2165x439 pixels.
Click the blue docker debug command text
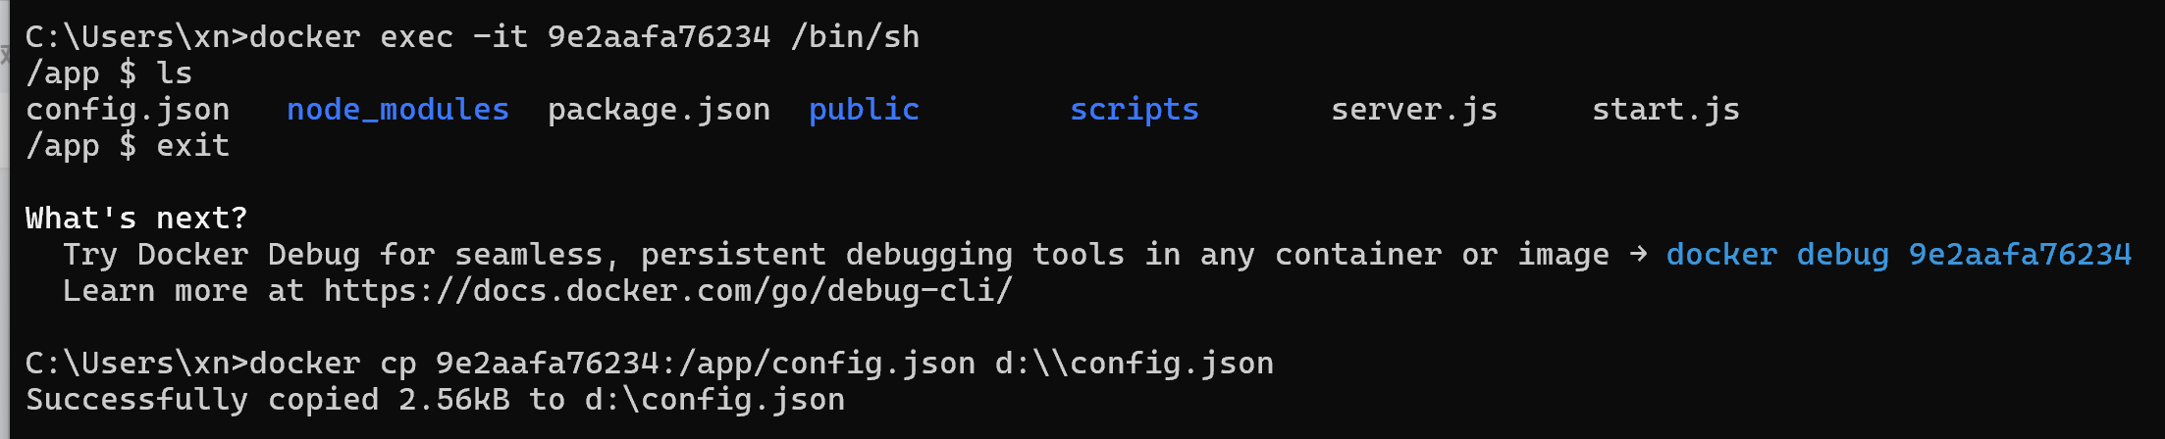(1898, 255)
